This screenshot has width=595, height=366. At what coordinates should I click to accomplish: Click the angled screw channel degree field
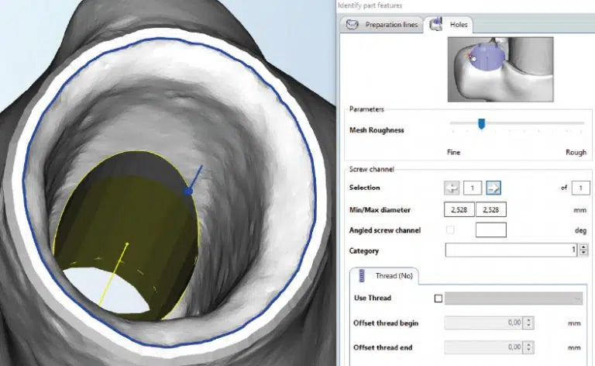[x=490, y=230]
